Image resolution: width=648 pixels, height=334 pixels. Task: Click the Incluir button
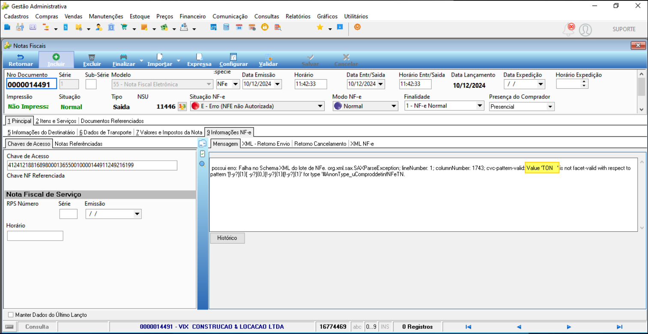(56, 60)
